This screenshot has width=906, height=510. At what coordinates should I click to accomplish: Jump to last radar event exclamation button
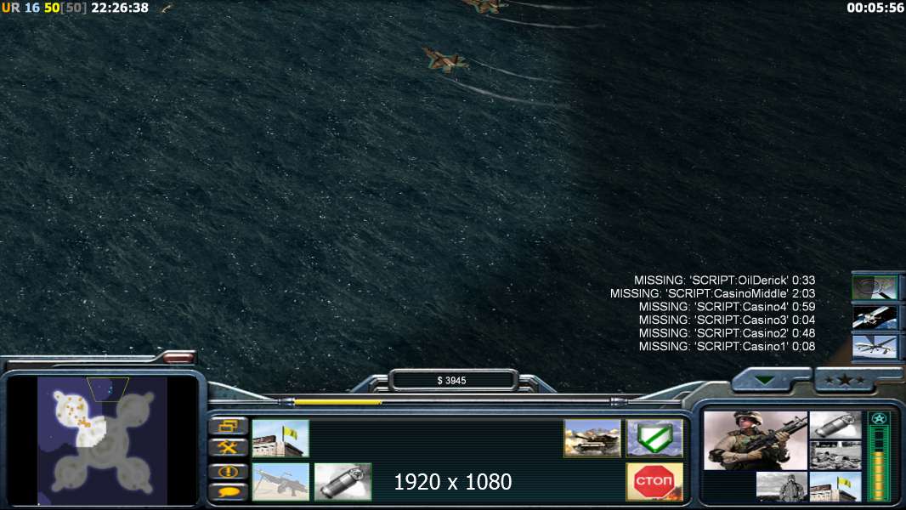click(229, 471)
